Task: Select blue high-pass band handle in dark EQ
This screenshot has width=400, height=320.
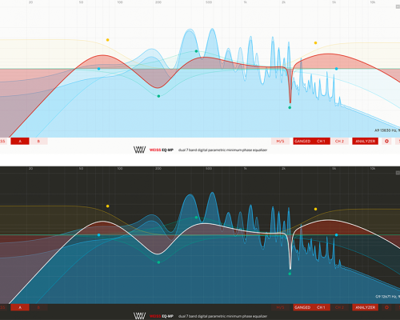Action: 99,235
